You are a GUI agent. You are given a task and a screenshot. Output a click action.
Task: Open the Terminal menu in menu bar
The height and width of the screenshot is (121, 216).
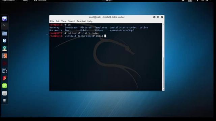(81, 21)
